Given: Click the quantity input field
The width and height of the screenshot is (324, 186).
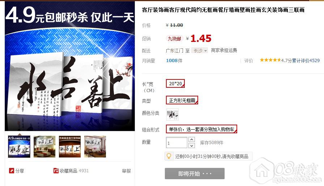Looking at the screenshot, I should (x=176, y=143).
